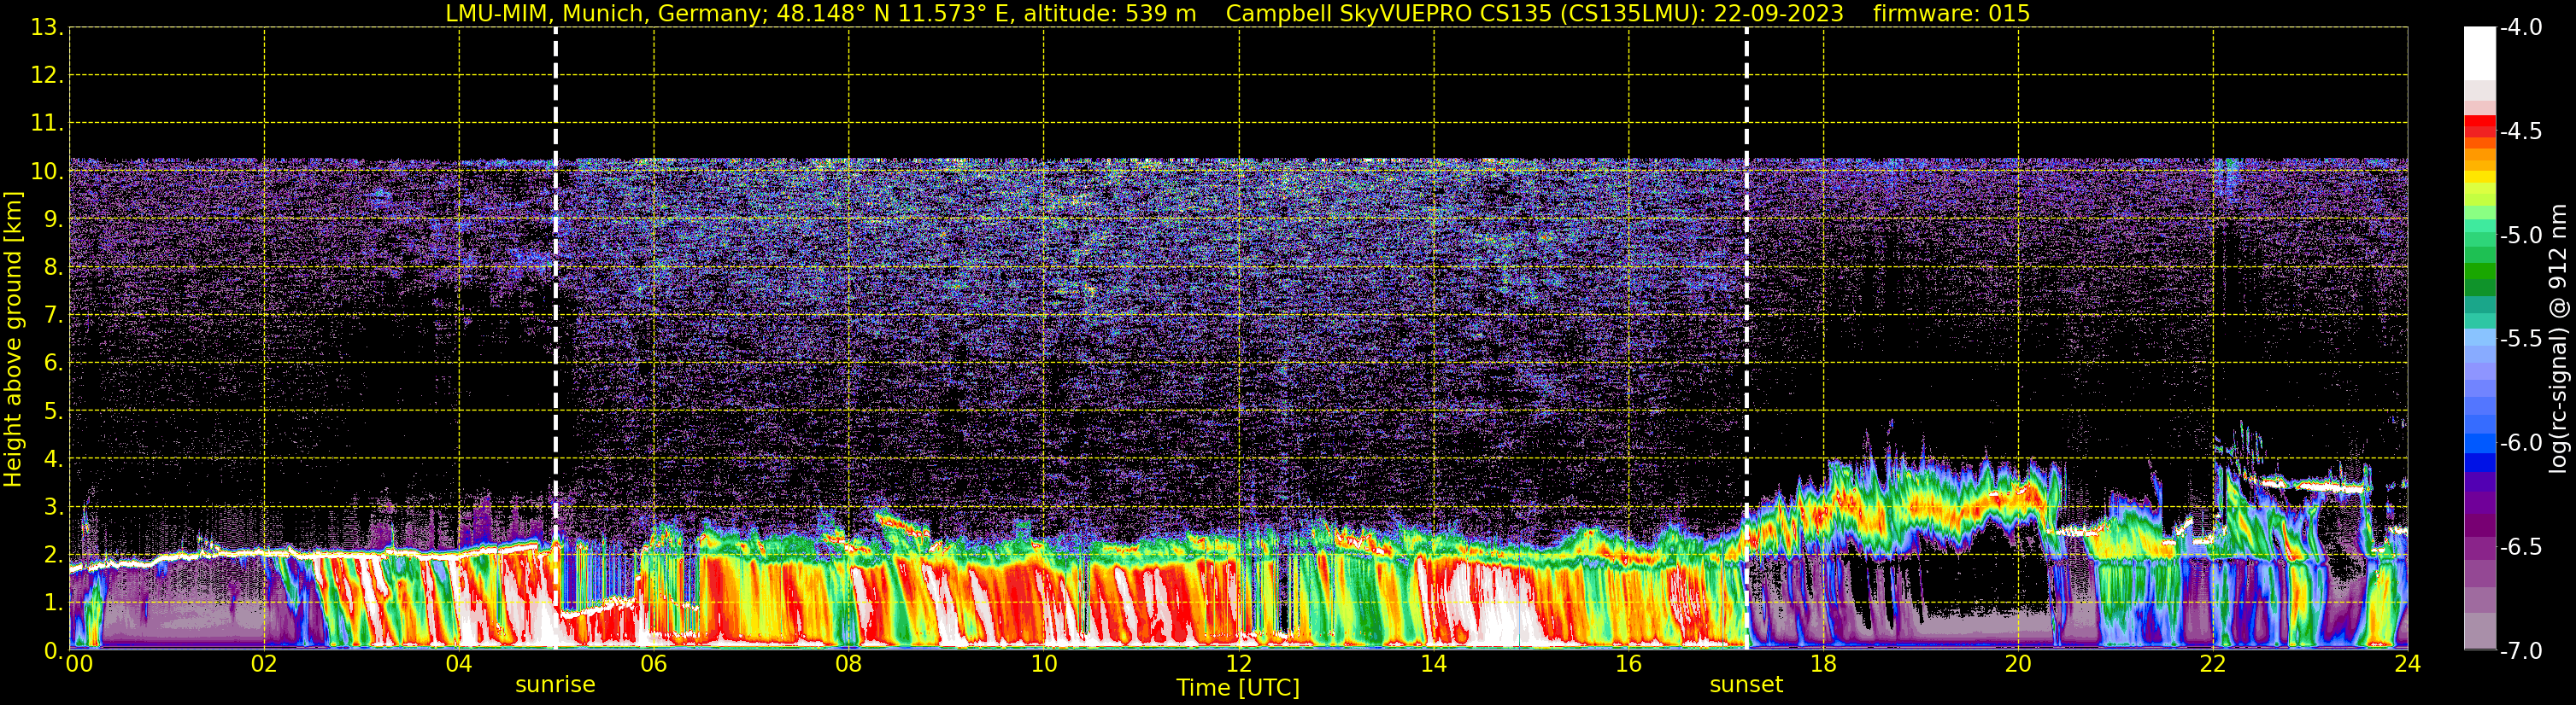The image size is (2576, 705).
Task: Click the yellow band of the colorbar
Action: coord(2479,178)
